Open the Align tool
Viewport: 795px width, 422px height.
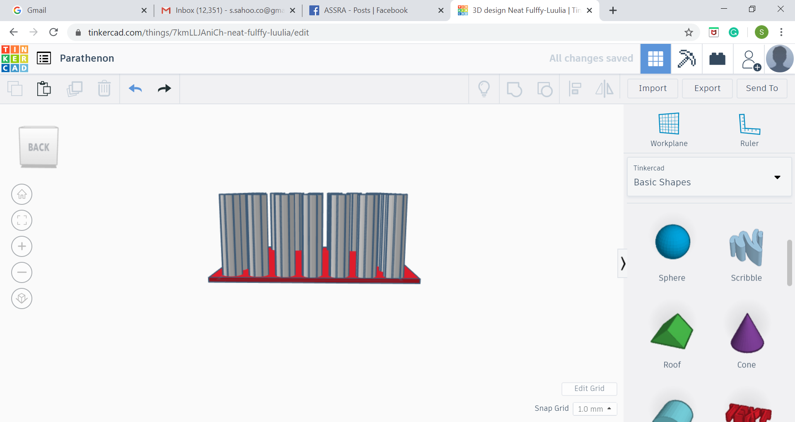point(575,89)
